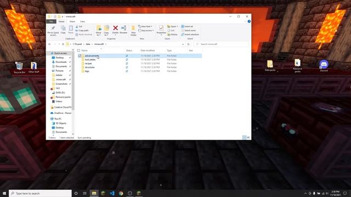Click History in the Open group

coord(172,34)
